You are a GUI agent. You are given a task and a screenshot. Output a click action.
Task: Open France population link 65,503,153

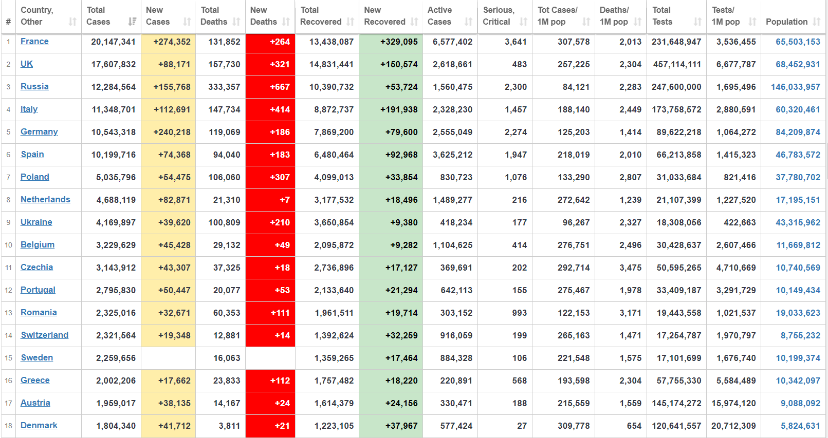coord(798,42)
